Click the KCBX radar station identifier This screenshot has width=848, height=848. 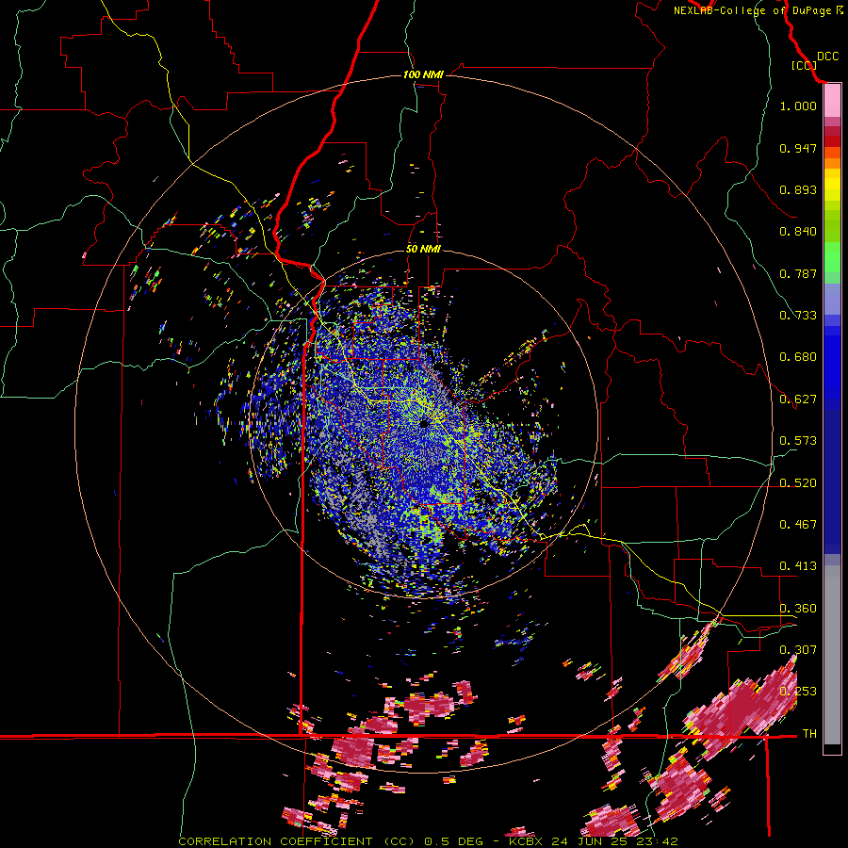[x=526, y=841]
